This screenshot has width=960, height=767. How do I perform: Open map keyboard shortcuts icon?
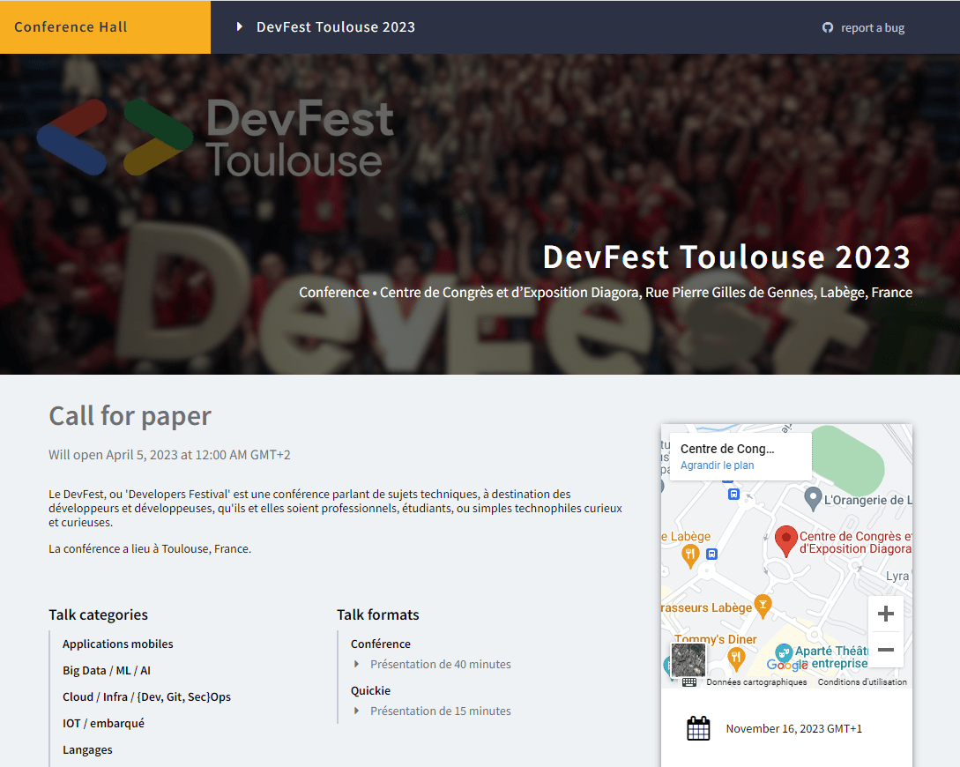[689, 681]
